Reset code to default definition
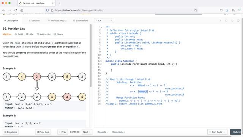The image size is (243, 137). point(232,21)
